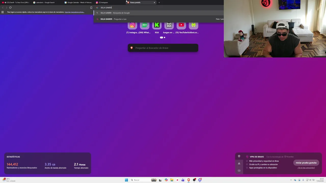Screen dimensions: 326x183
Task: Click the ESTADÍSTICAS heading
Action: pos(13,157)
